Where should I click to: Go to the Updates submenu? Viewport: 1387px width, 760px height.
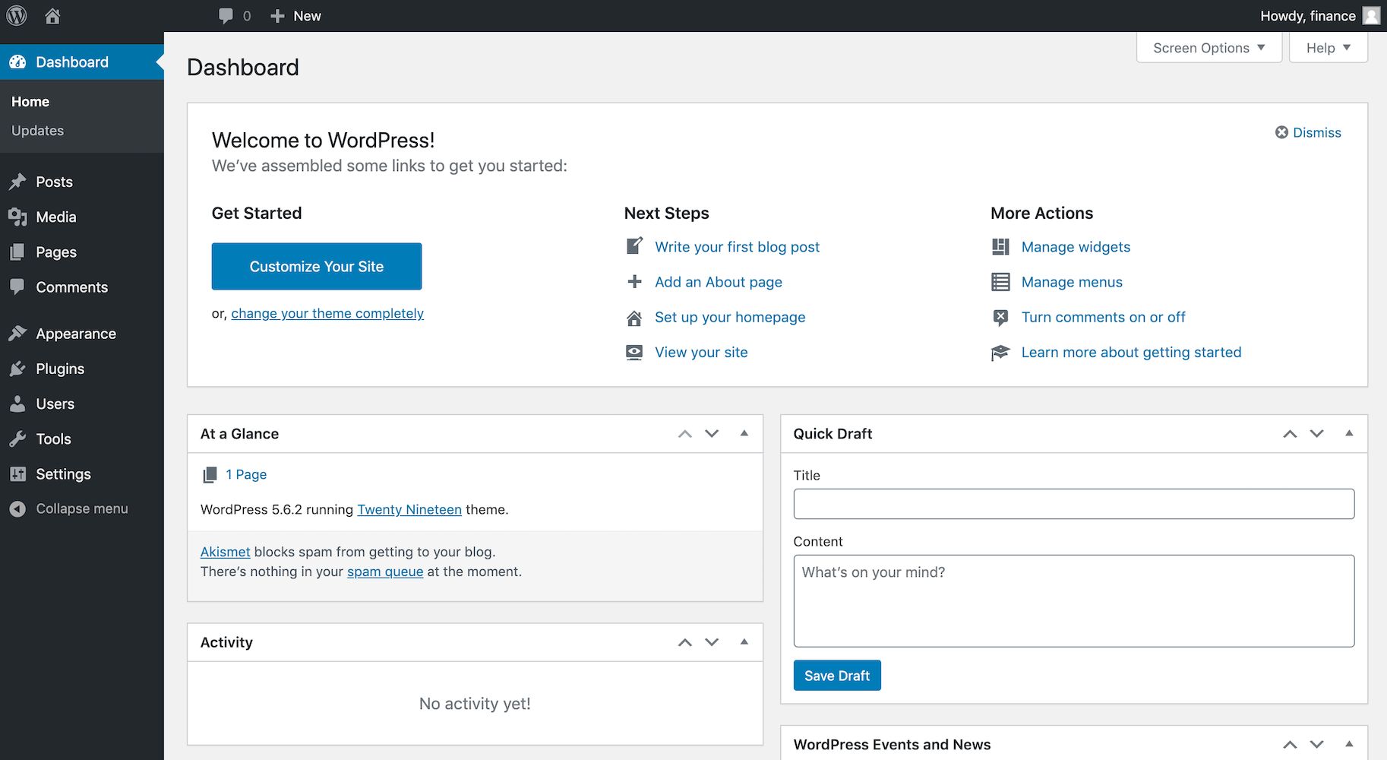[37, 131]
